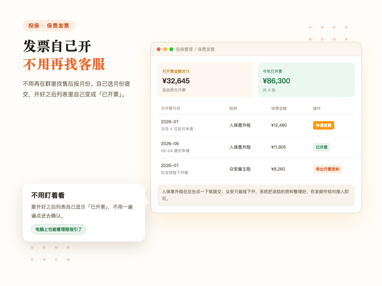Click the 仅支持线下开票 note
The image size is (382, 286).
pyautogui.click(x=174, y=173)
